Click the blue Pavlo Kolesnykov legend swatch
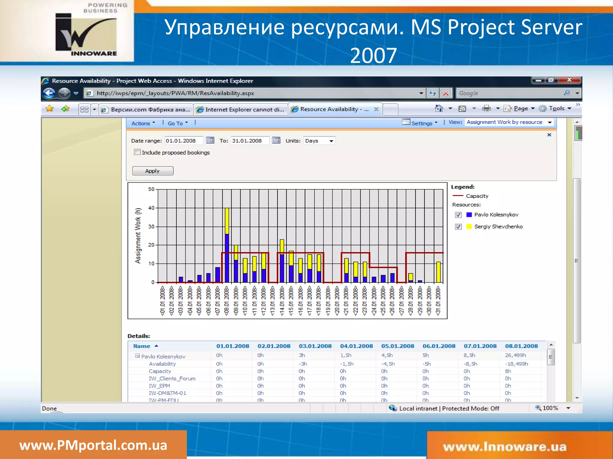613x459 pixels. [469, 215]
